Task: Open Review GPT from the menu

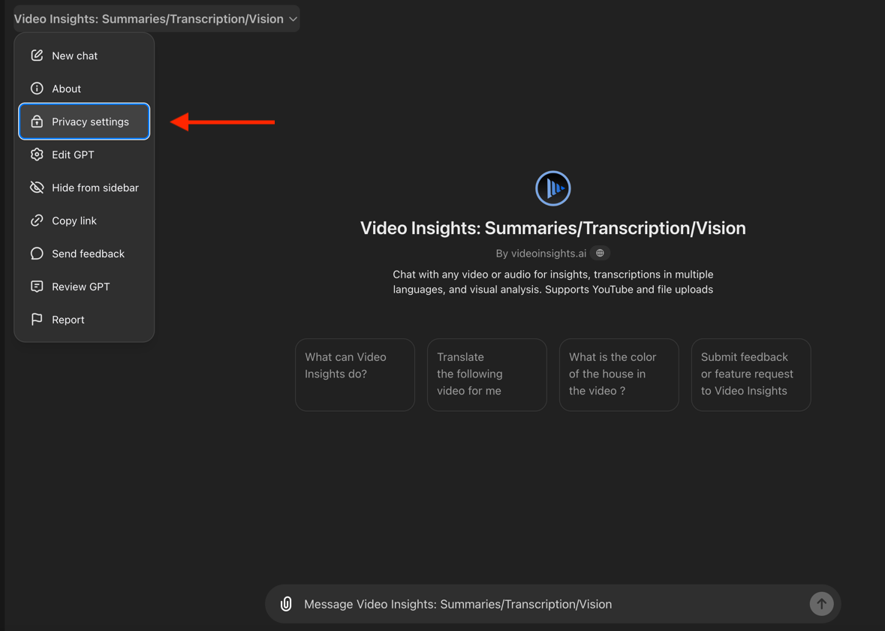Action: tap(84, 287)
